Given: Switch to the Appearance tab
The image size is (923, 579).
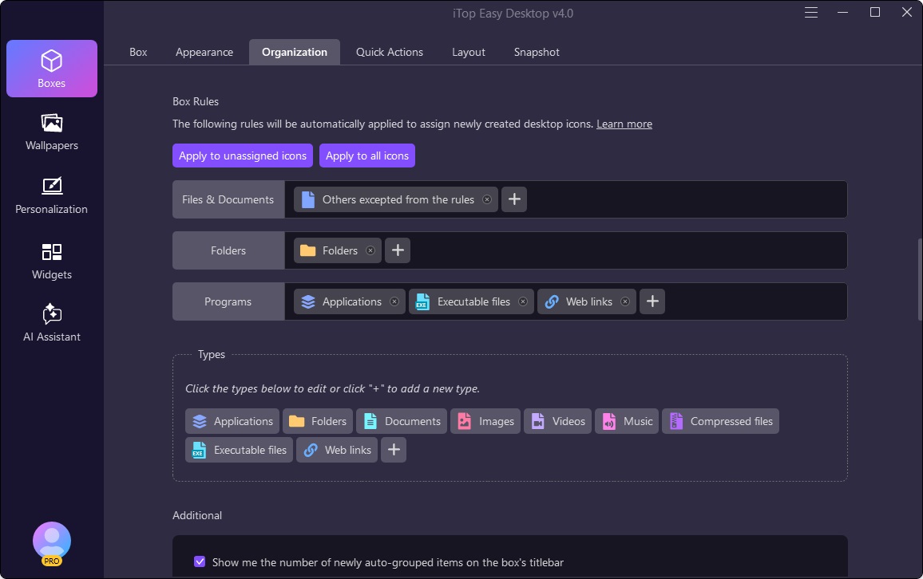Looking at the screenshot, I should 204,52.
